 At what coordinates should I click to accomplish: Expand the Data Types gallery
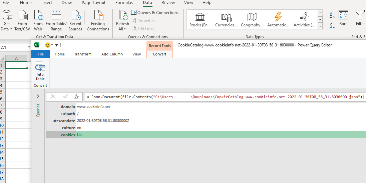(x=320, y=26)
